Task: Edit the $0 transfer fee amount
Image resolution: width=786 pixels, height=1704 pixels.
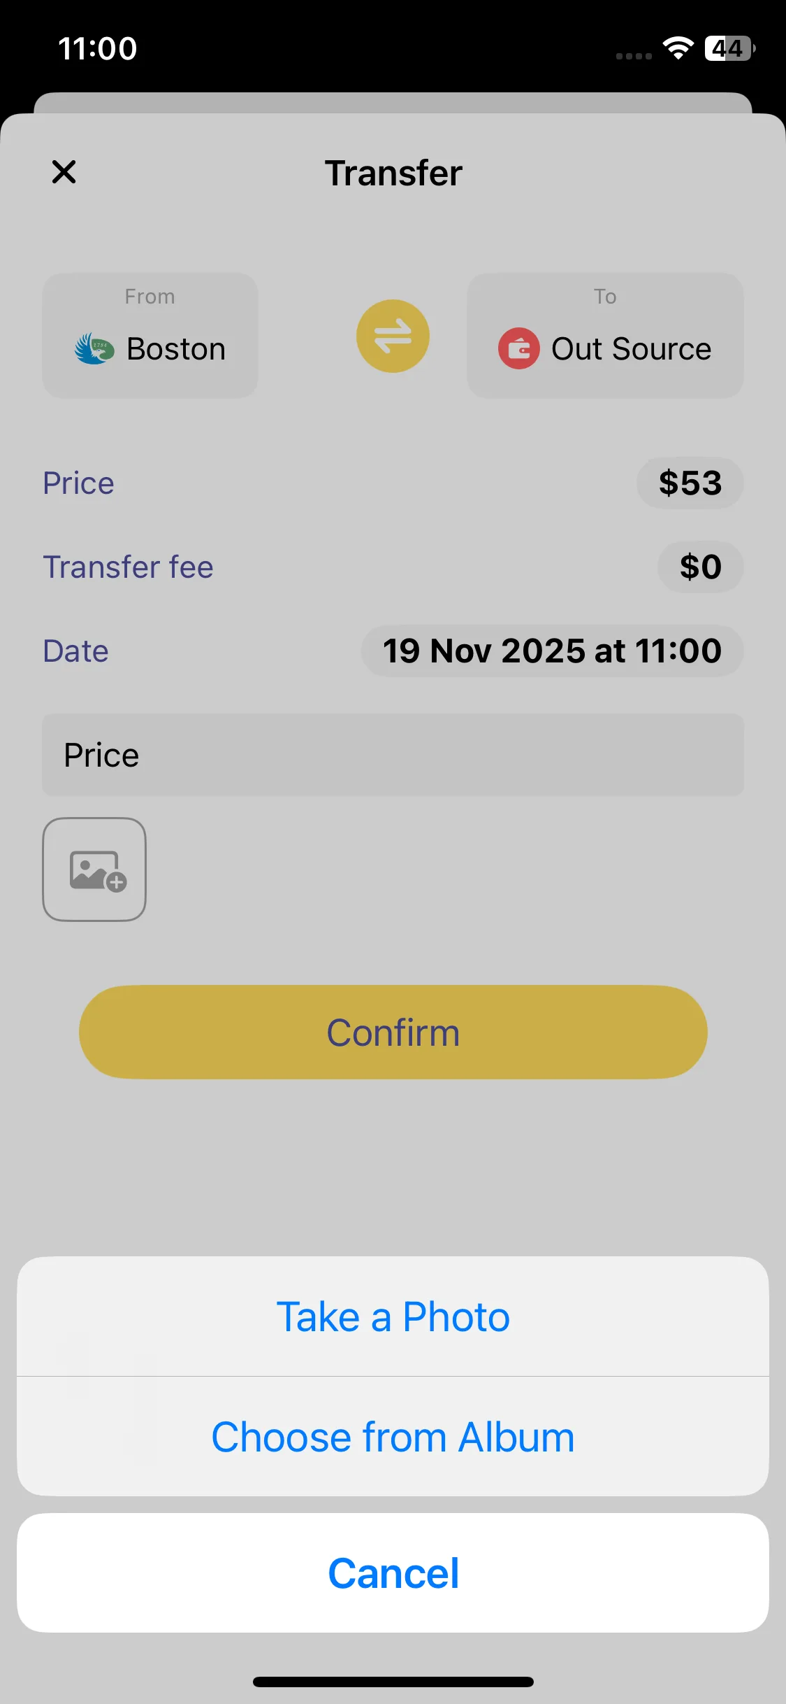Action: 700,567
